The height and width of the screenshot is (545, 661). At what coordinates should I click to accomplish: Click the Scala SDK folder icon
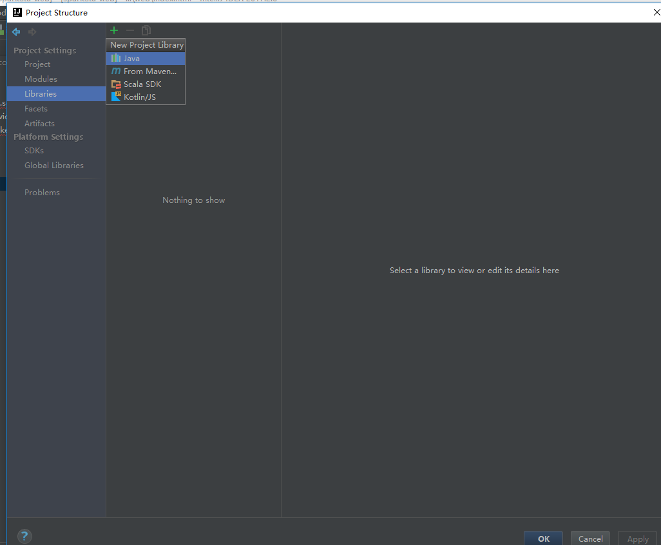click(x=116, y=84)
